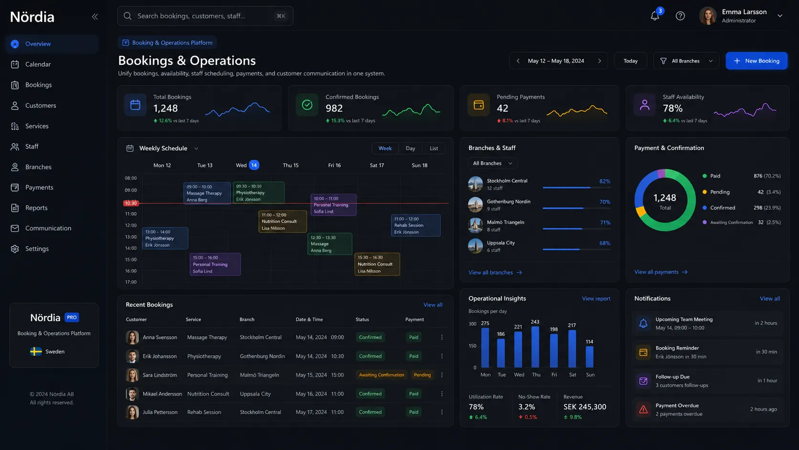Open Staff in the sidebar

[x=52, y=146]
